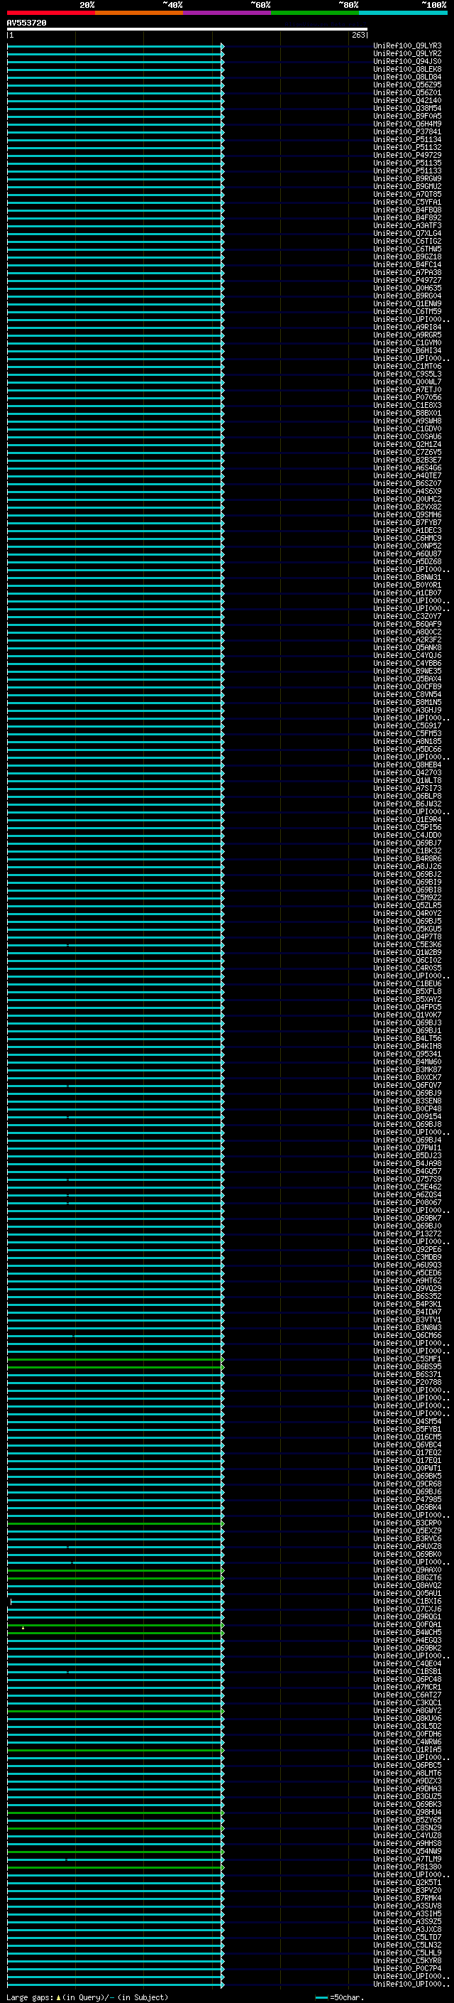Click hit label UniRef100_B4KIH8
This screenshot has width=454, height=2003.
pos(407,1047)
